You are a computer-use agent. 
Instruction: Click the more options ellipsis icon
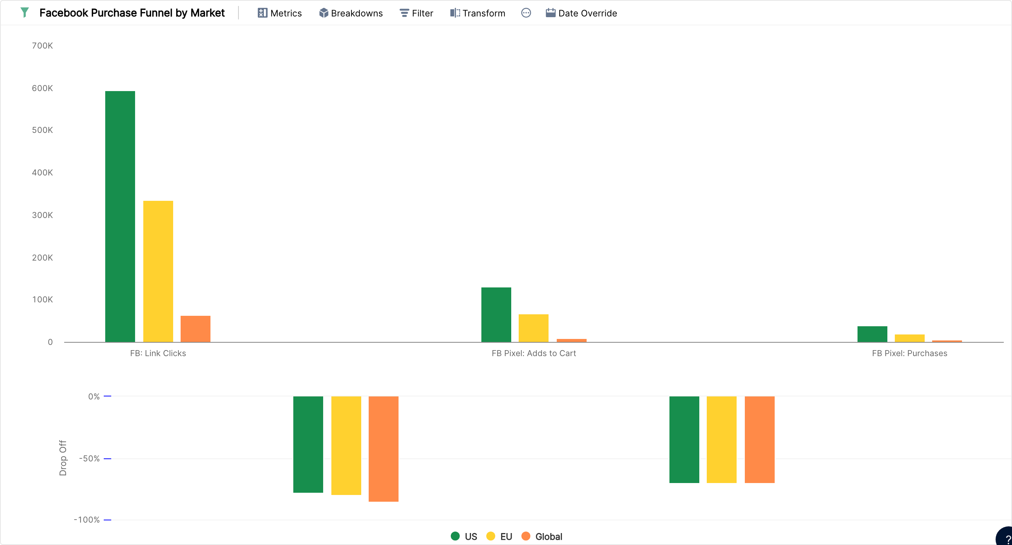(x=526, y=13)
